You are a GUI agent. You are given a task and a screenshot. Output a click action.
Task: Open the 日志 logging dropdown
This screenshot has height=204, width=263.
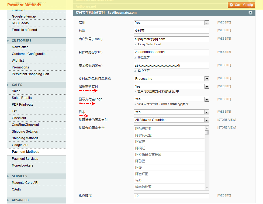[x=171, y=112]
